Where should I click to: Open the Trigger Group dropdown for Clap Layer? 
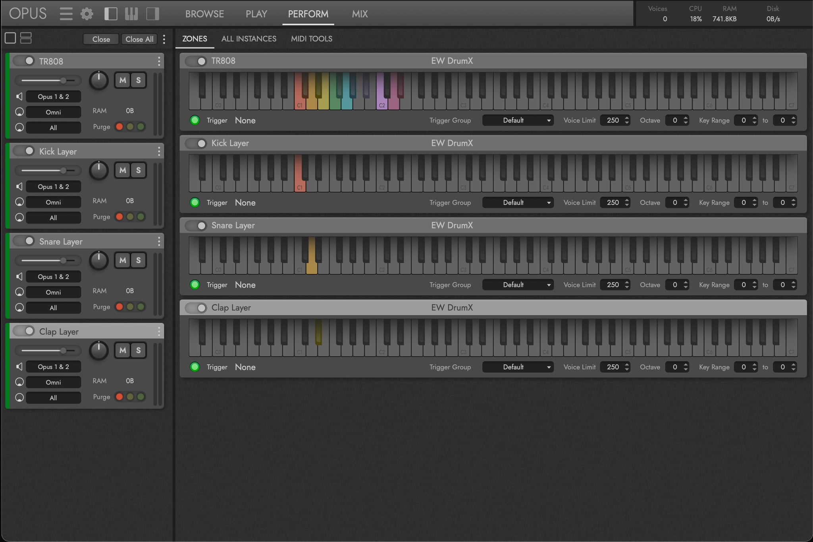point(518,367)
